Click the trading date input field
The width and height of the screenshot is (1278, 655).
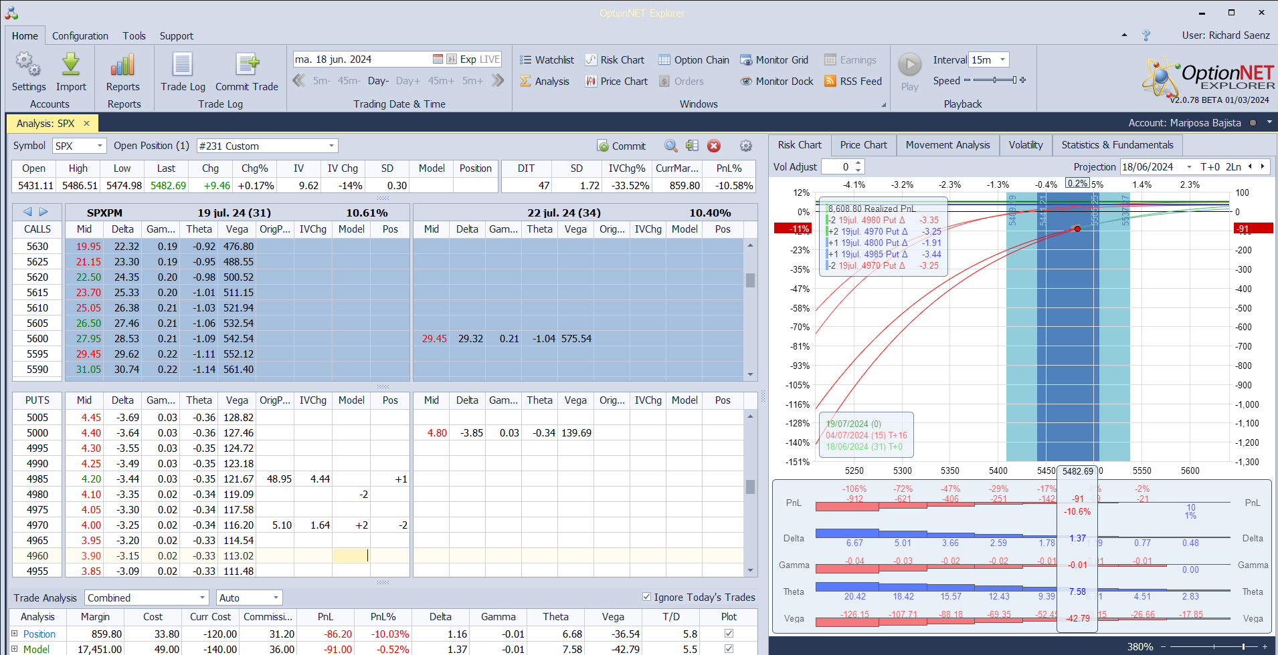click(363, 59)
